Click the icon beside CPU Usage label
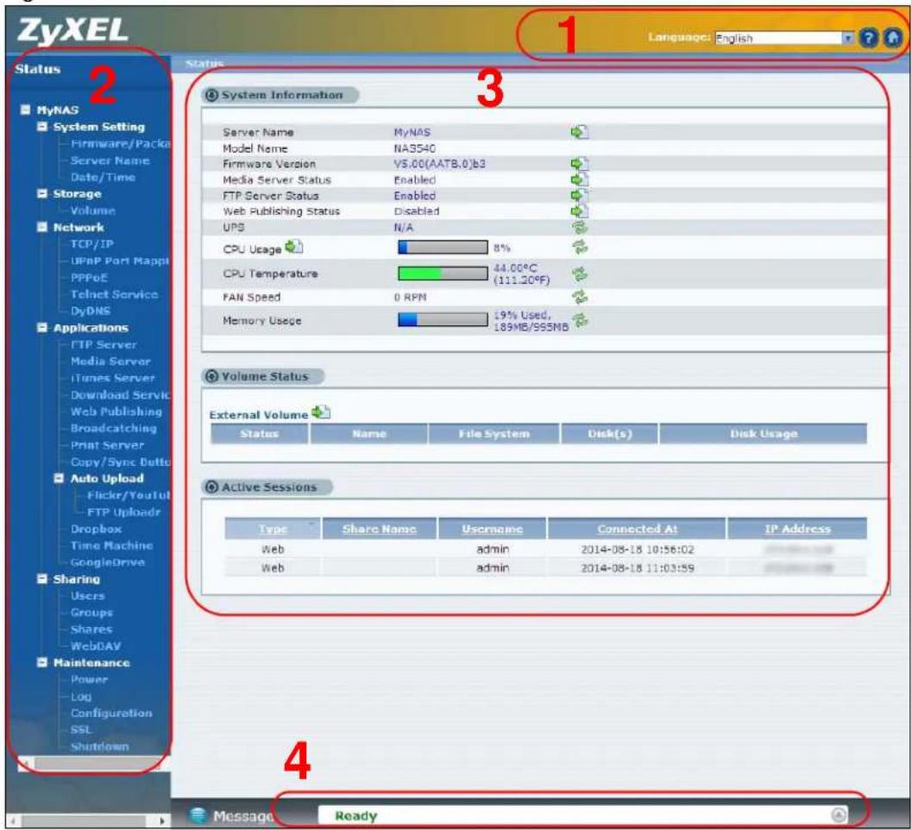The image size is (911, 830). [x=294, y=247]
